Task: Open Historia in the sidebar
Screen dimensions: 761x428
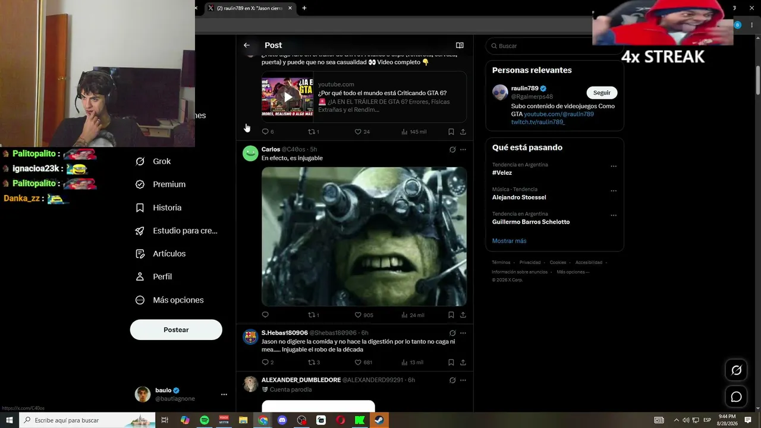Action: pyautogui.click(x=159, y=207)
